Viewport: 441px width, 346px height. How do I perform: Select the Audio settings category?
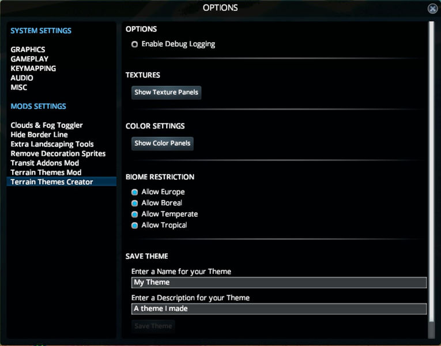pyautogui.click(x=22, y=78)
